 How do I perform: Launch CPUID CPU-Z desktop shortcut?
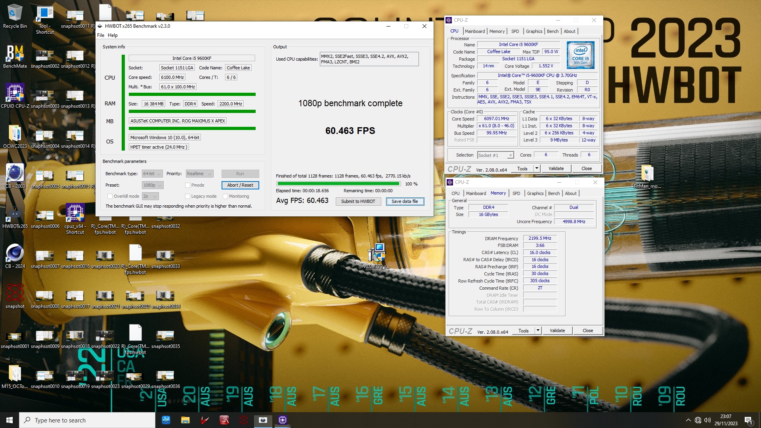point(15,96)
